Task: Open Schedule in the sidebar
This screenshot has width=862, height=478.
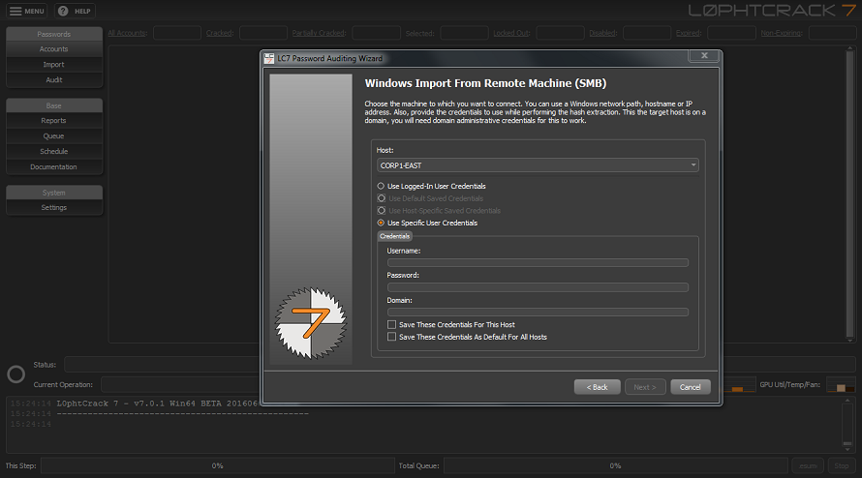Action: click(x=54, y=151)
